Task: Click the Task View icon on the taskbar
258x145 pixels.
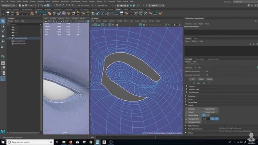Action: [x=57, y=142]
